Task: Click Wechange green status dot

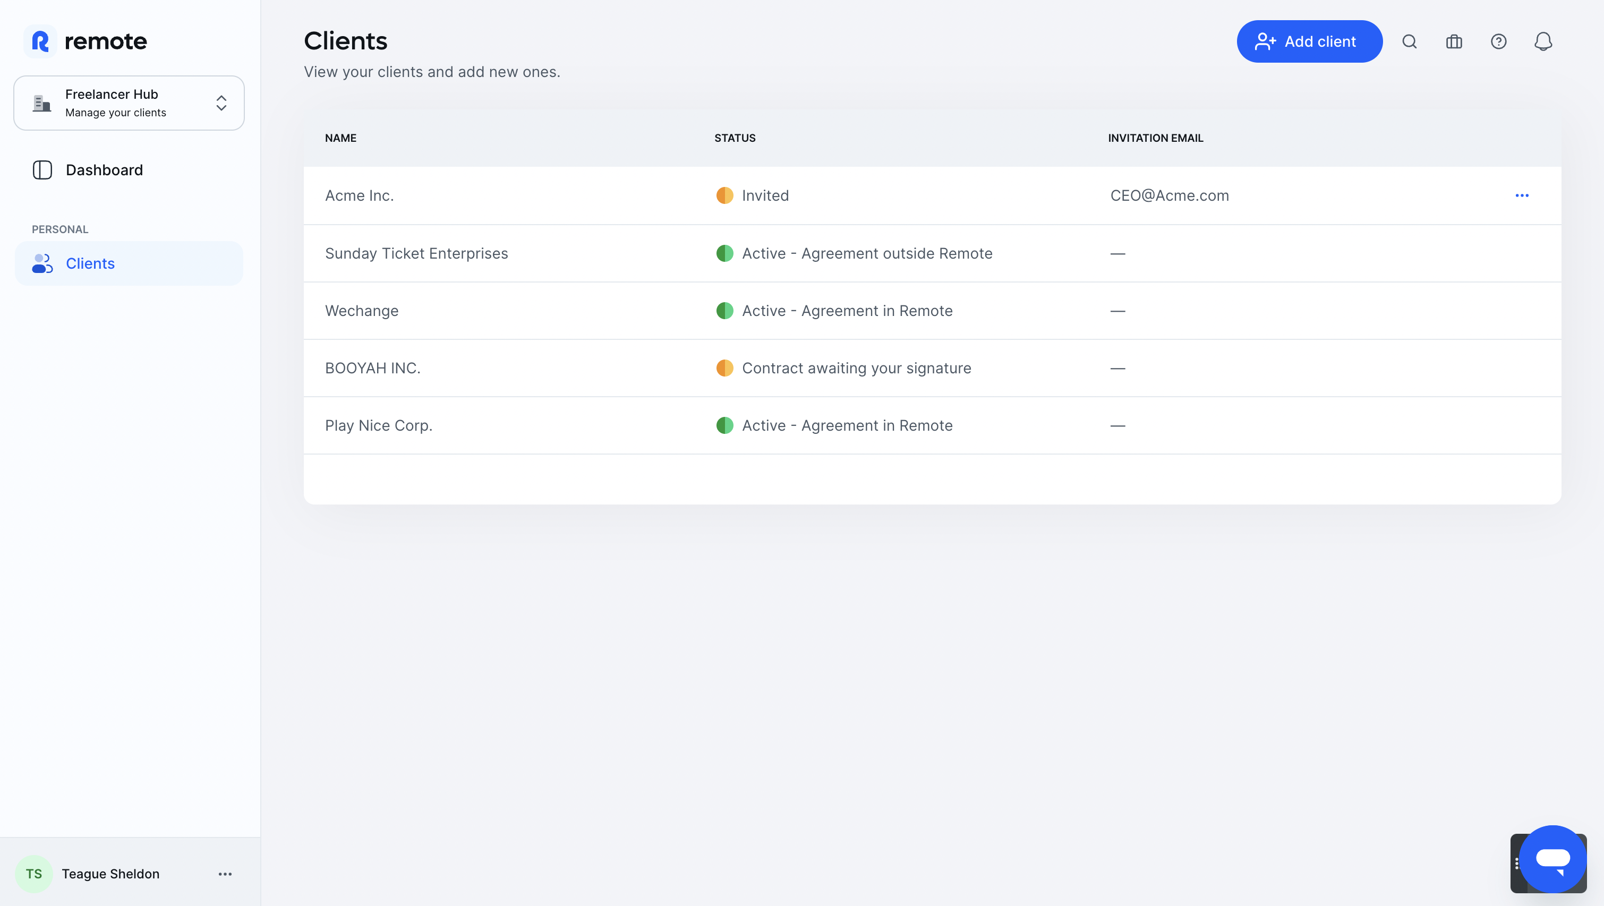Action: pos(725,311)
